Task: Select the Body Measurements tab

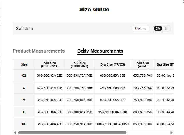Action: 100,51
